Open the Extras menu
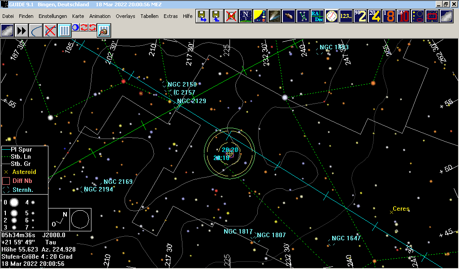Image resolution: width=459 pixels, height=269 pixels. click(170, 16)
